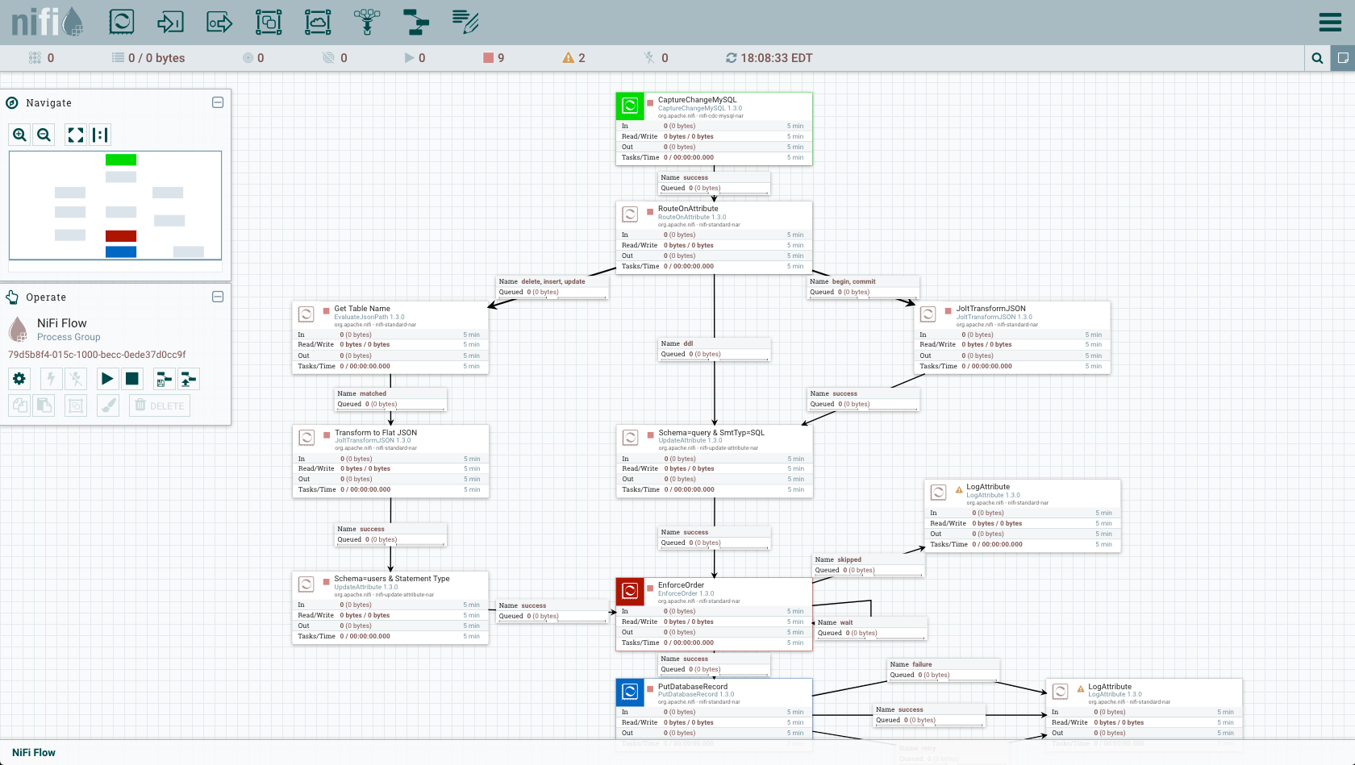This screenshot has height=765, width=1355.
Task: Collapse the Navigate panel
Action: [x=218, y=102]
